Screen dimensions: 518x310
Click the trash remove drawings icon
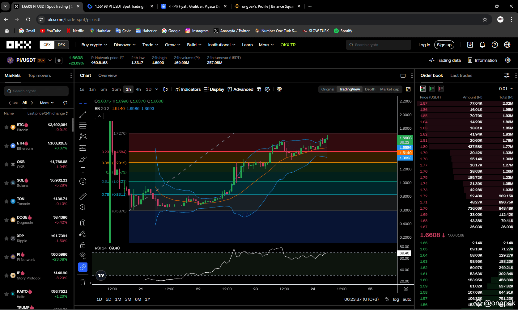click(x=83, y=282)
